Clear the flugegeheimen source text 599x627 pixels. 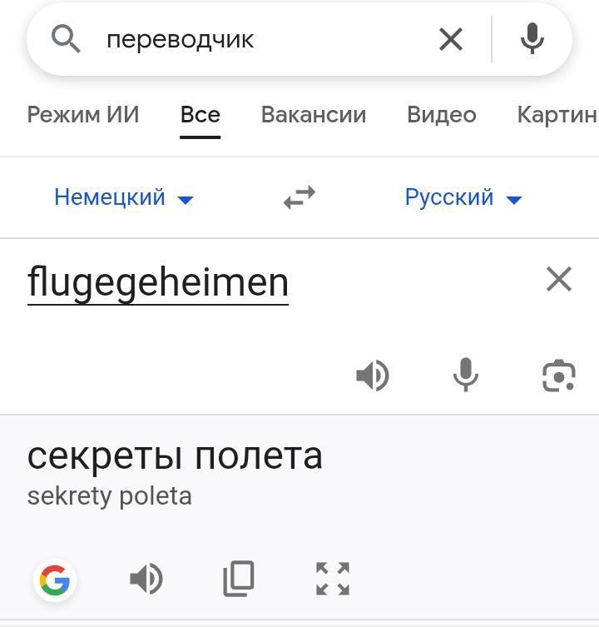click(x=559, y=280)
